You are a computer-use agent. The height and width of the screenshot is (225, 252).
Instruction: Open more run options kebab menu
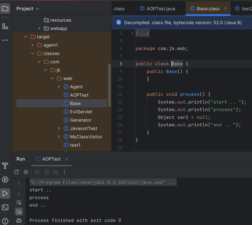pyautogui.click(x=64, y=172)
